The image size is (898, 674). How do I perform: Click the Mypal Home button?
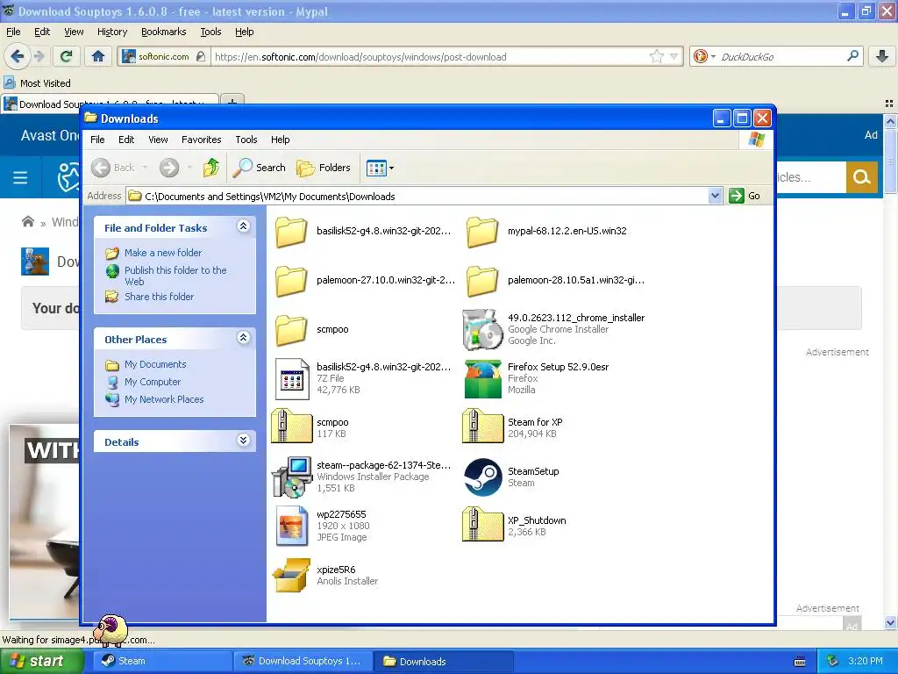98,56
